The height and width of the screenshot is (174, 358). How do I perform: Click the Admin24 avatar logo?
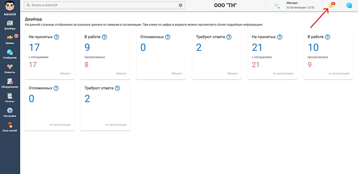[x=10, y=6]
